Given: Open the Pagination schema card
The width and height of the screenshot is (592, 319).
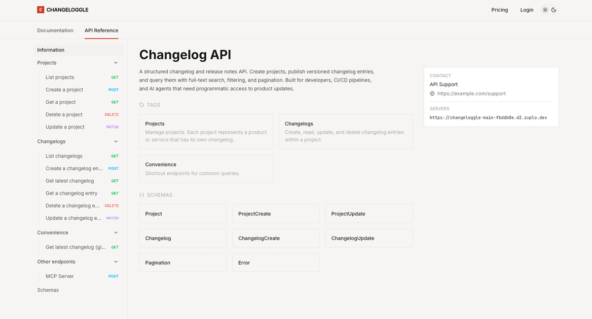Looking at the screenshot, I should 183,262.
